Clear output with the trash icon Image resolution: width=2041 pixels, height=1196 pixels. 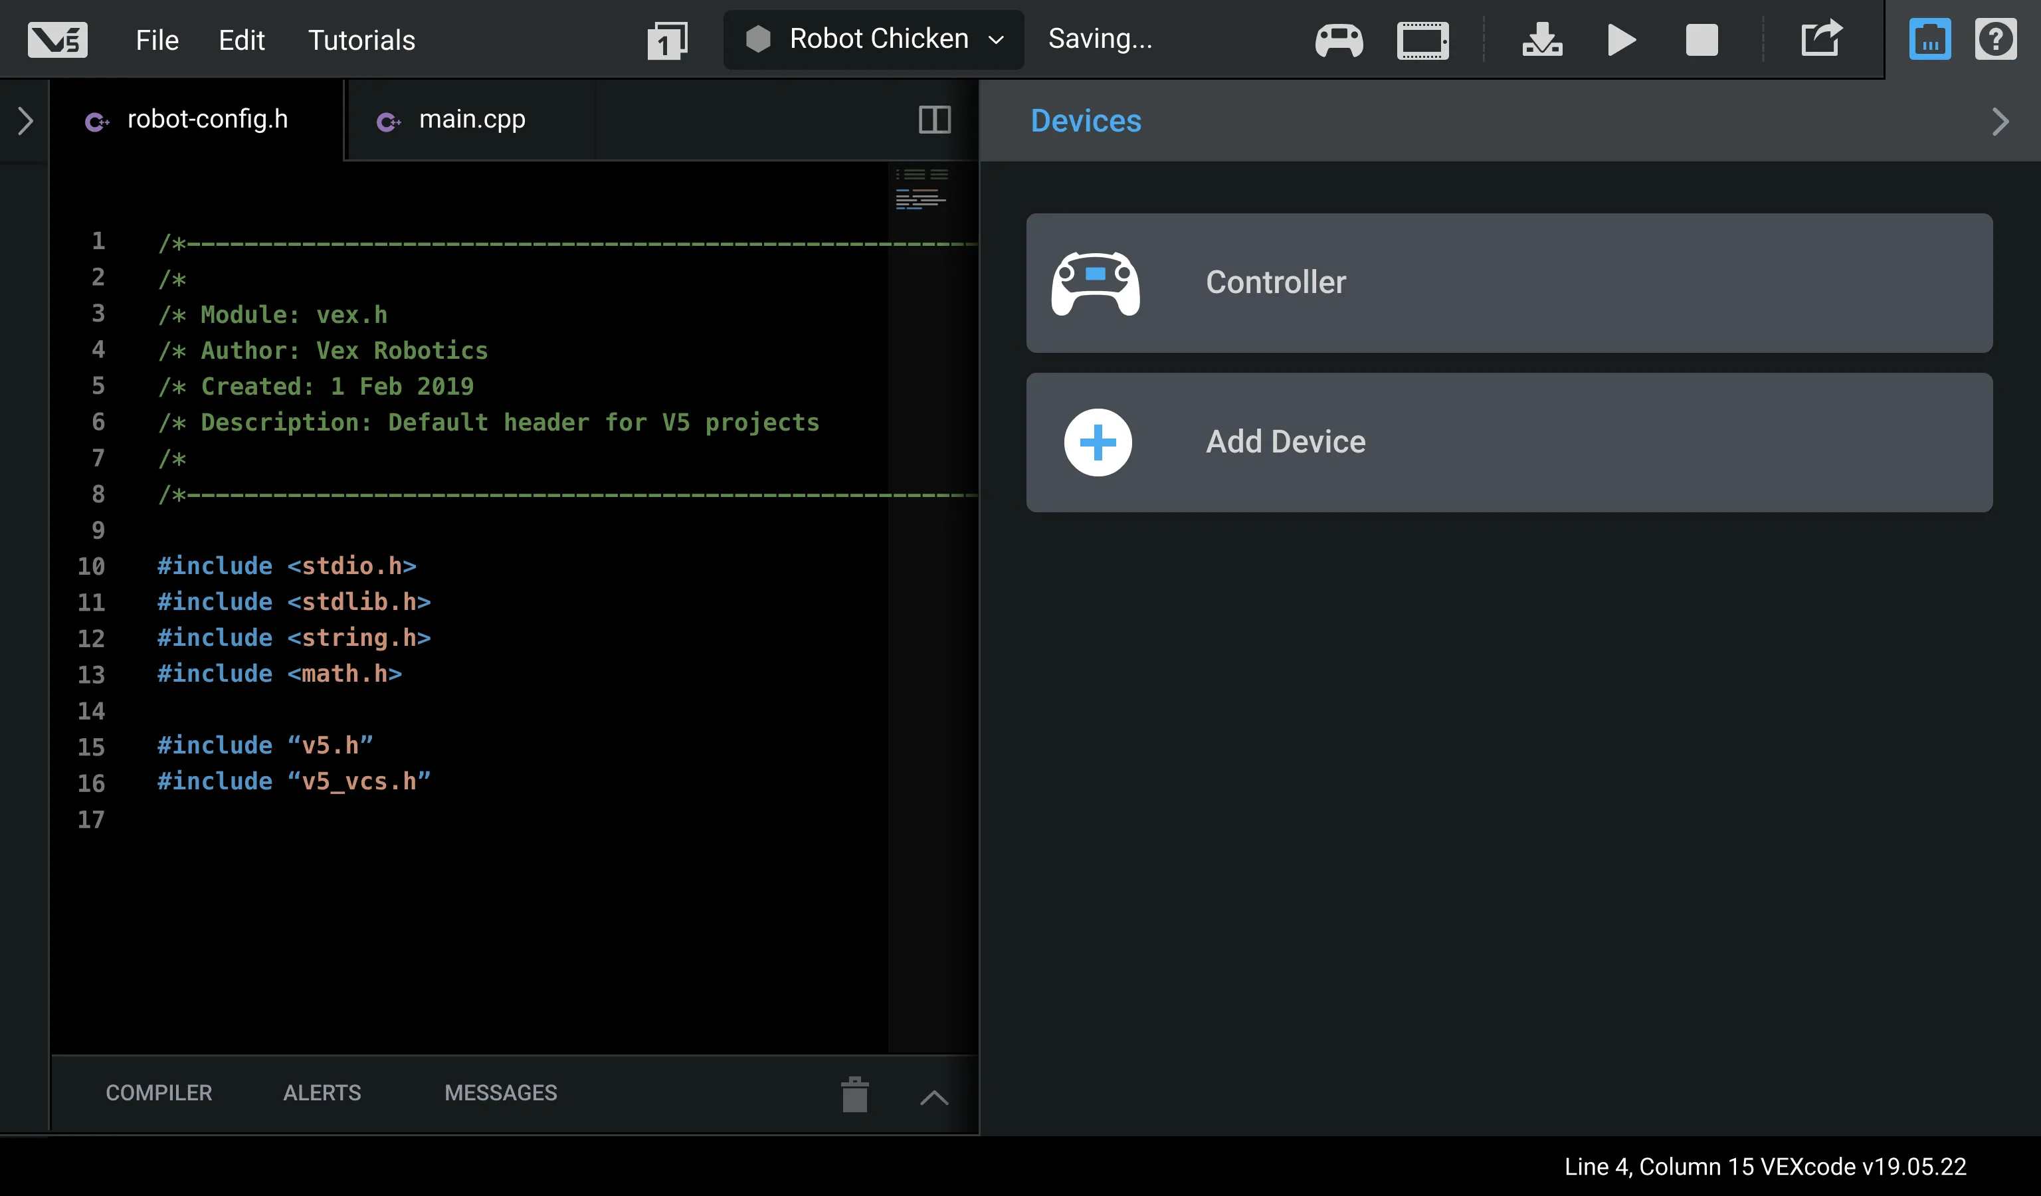click(854, 1095)
